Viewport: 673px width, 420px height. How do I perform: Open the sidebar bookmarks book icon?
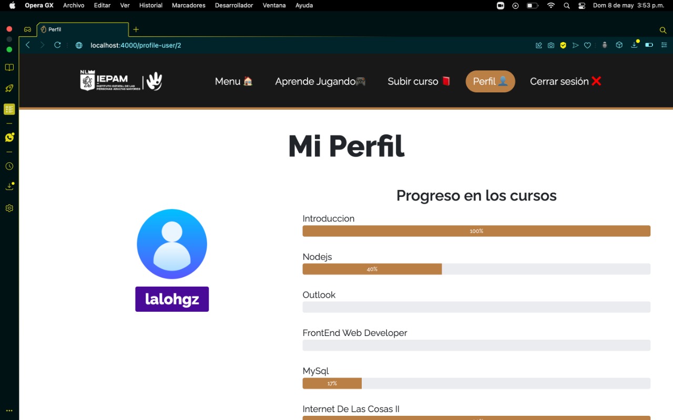pyautogui.click(x=9, y=68)
